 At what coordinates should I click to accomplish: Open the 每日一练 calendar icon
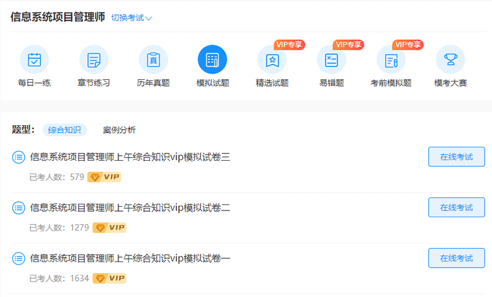[34, 60]
